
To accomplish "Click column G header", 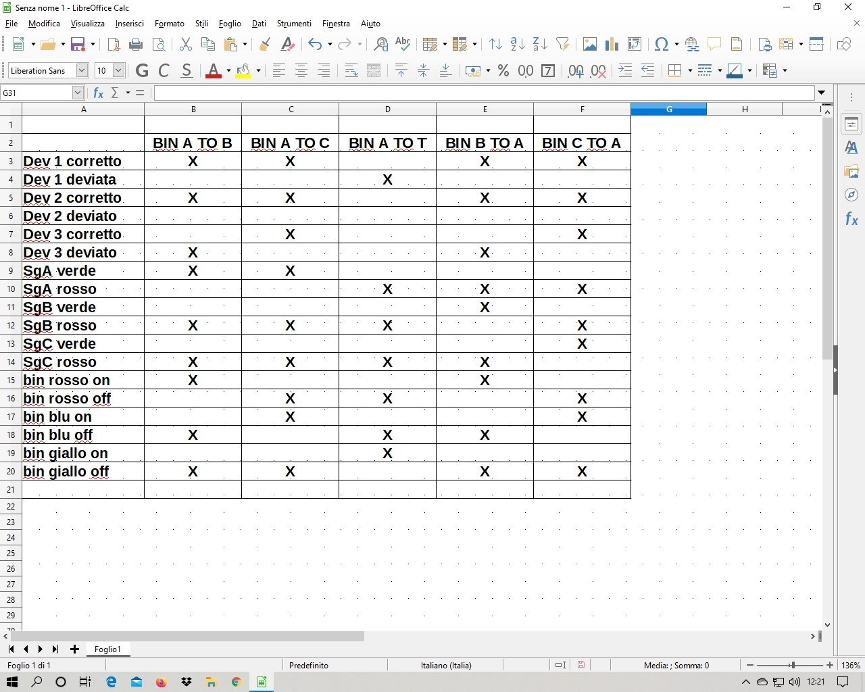I will click(x=668, y=109).
